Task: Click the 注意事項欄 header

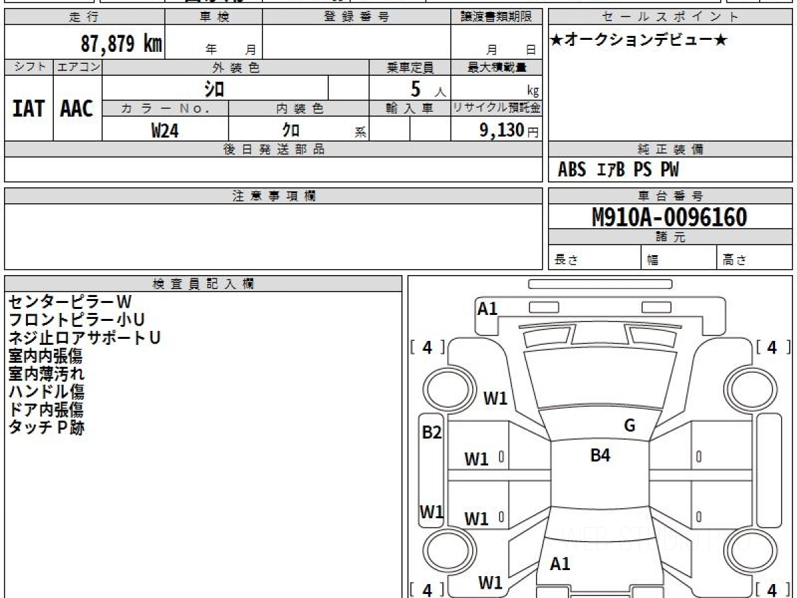Action: 274,196
